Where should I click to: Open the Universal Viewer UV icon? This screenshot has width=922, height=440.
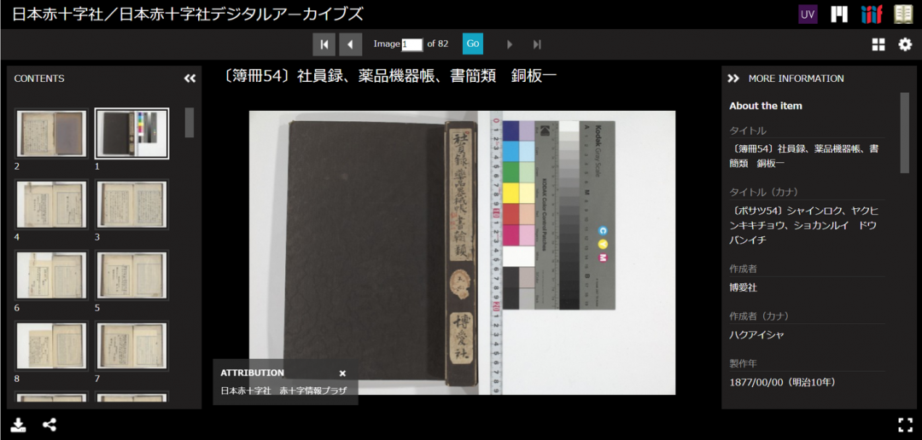pos(808,14)
